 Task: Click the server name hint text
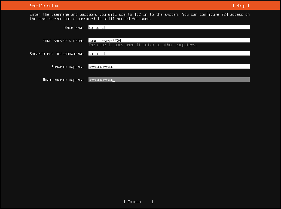[x=143, y=45]
